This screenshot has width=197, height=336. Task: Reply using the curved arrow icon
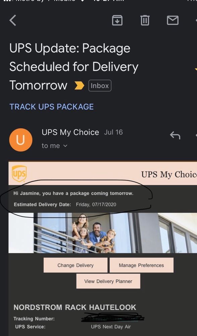tap(175, 135)
